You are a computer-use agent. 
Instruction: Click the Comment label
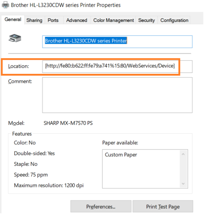(20, 81)
